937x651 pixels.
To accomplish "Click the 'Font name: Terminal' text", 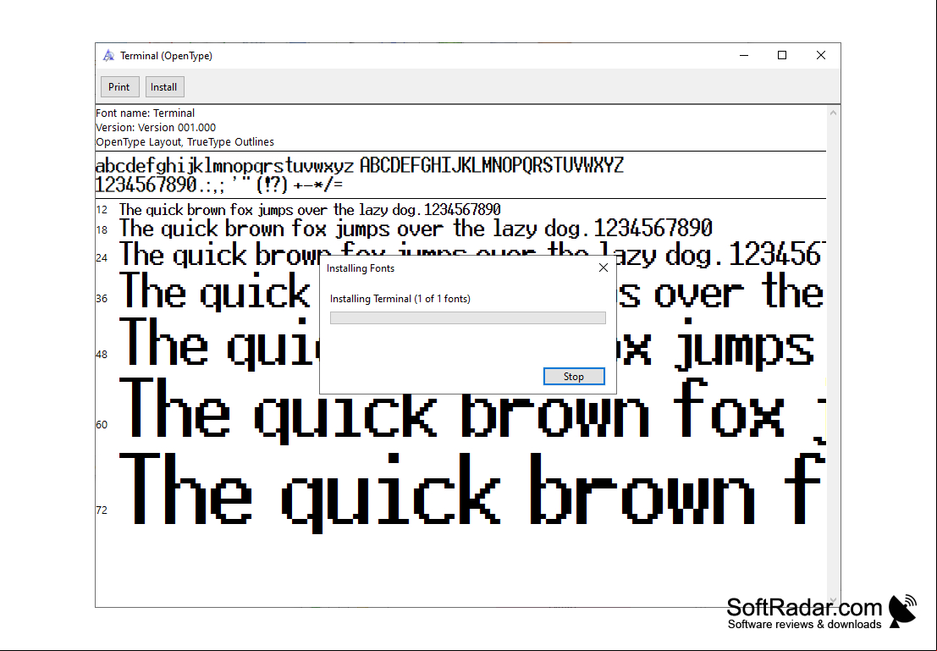I will pyautogui.click(x=146, y=113).
